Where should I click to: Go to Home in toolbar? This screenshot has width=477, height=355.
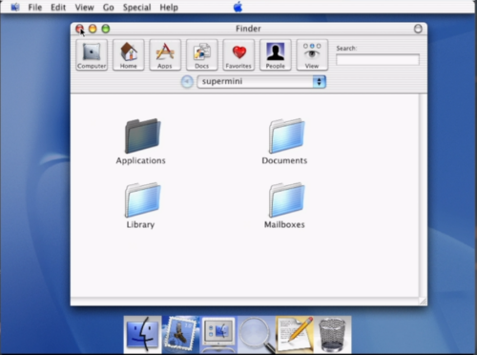(129, 54)
